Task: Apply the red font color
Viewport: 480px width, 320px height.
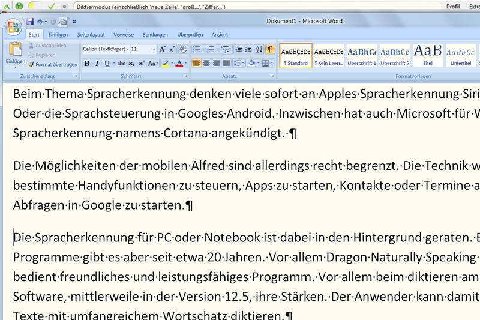Action: coord(179,64)
